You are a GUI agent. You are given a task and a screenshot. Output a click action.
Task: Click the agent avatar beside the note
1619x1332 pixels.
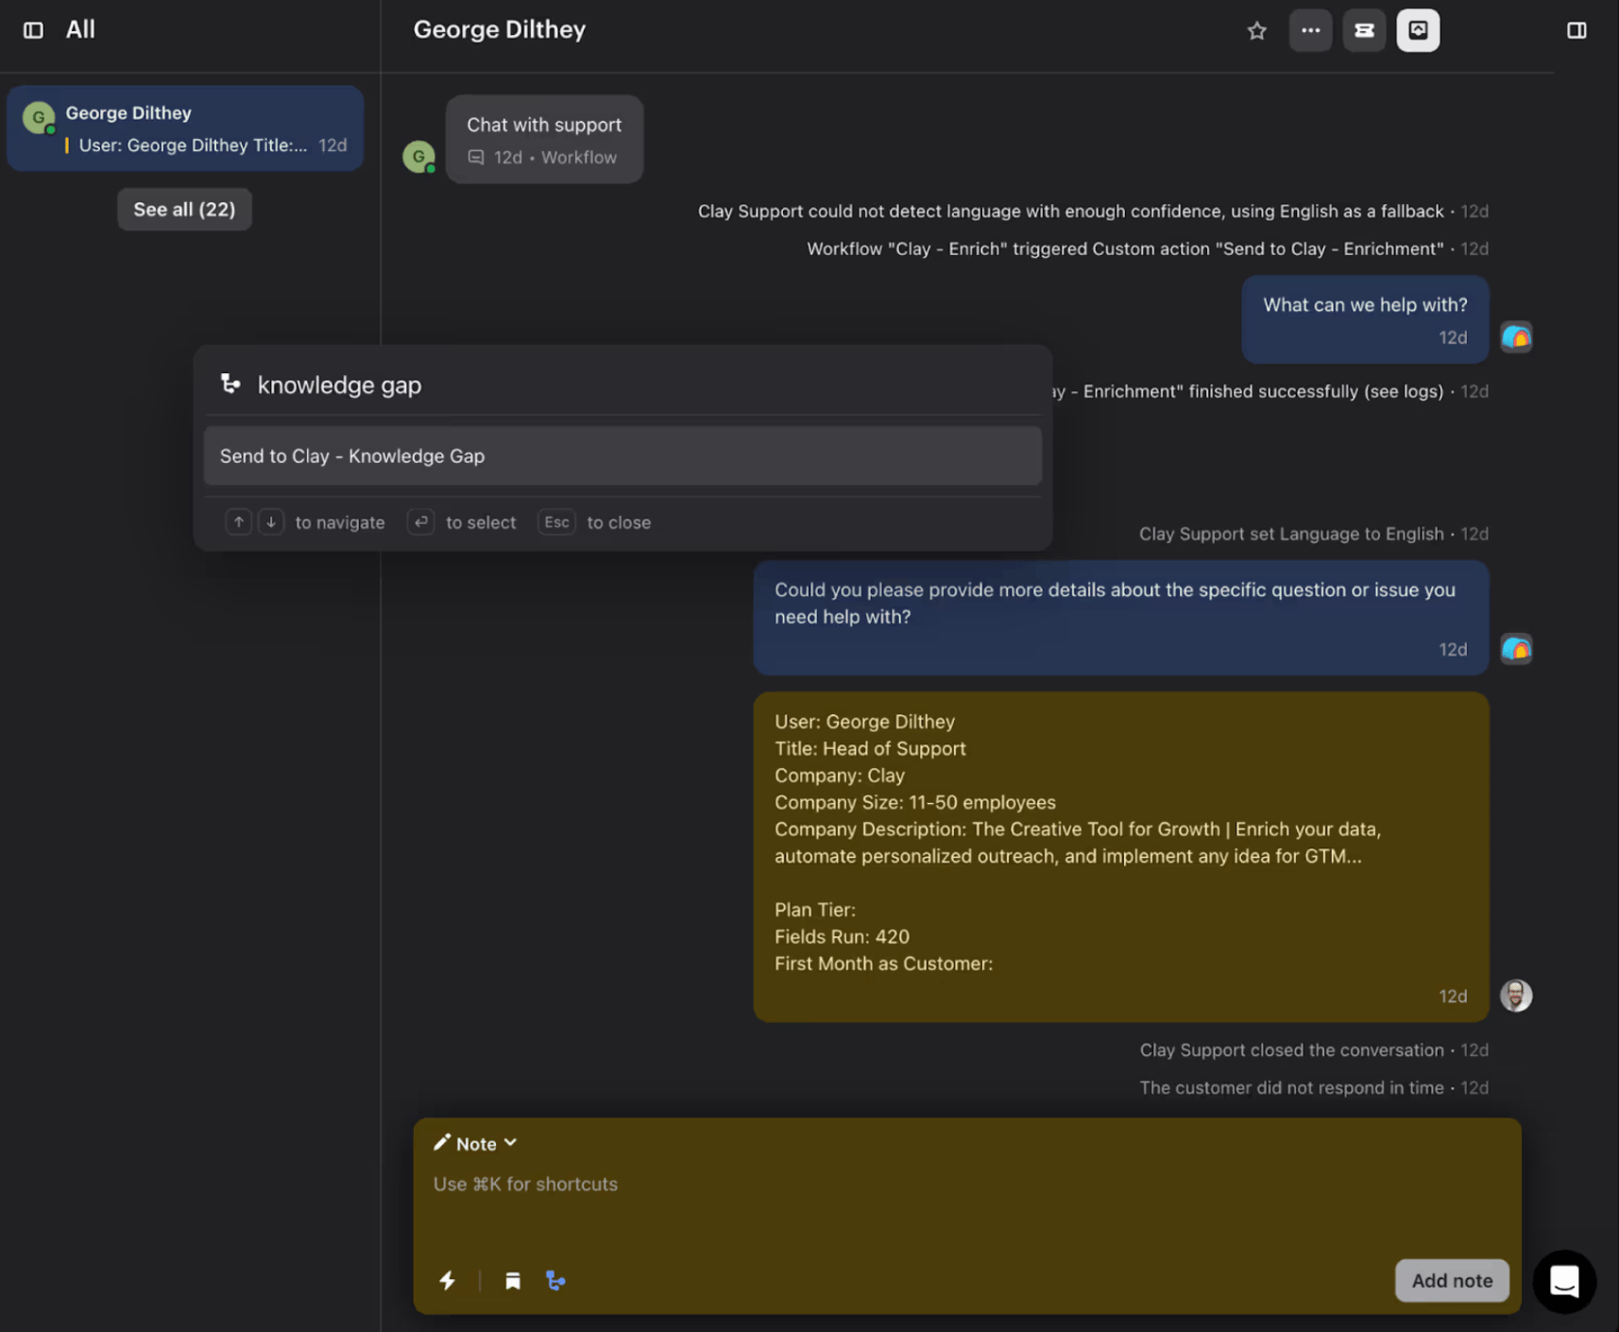click(x=1516, y=996)
